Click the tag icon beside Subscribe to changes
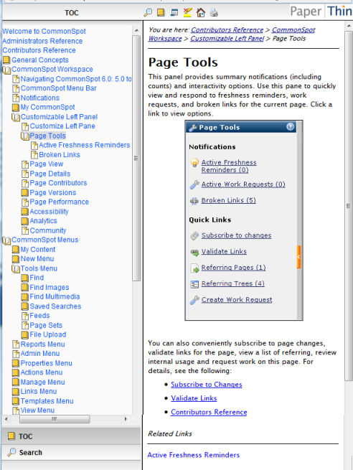The image size is (353, 470). coord(194,236)
